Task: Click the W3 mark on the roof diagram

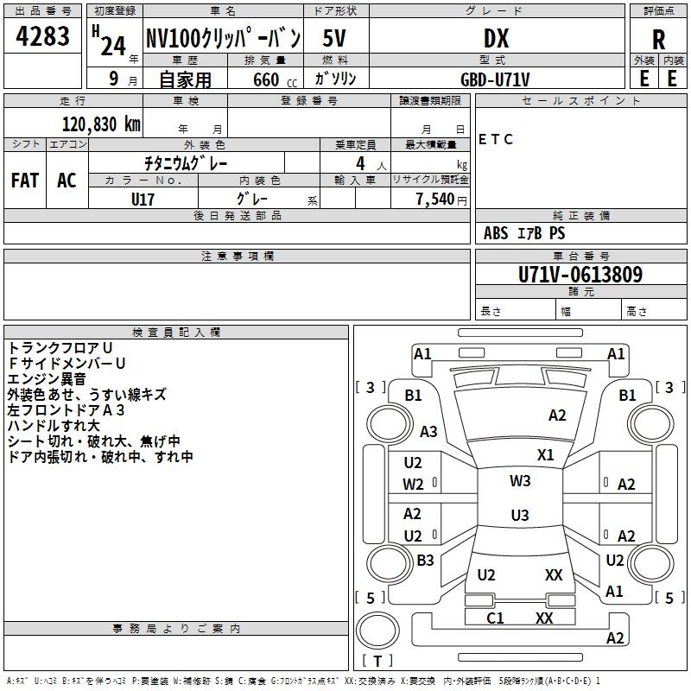Action: click(x=520, y=481)
